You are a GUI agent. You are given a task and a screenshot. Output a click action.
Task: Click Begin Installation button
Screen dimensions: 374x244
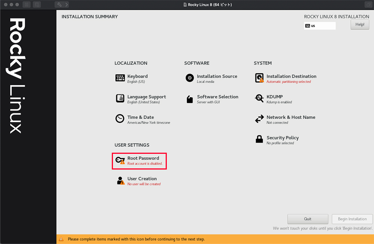(x=352, y=219)
